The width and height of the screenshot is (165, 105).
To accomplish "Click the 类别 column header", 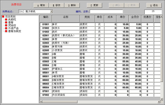I will 87,19.
